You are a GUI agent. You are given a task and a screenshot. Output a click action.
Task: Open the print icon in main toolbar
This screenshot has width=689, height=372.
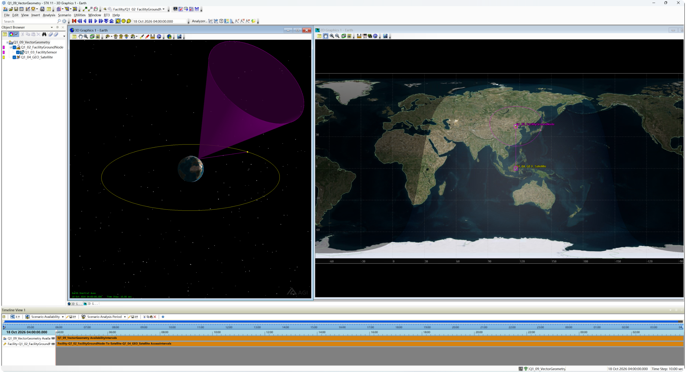click(x=42, y=9)
